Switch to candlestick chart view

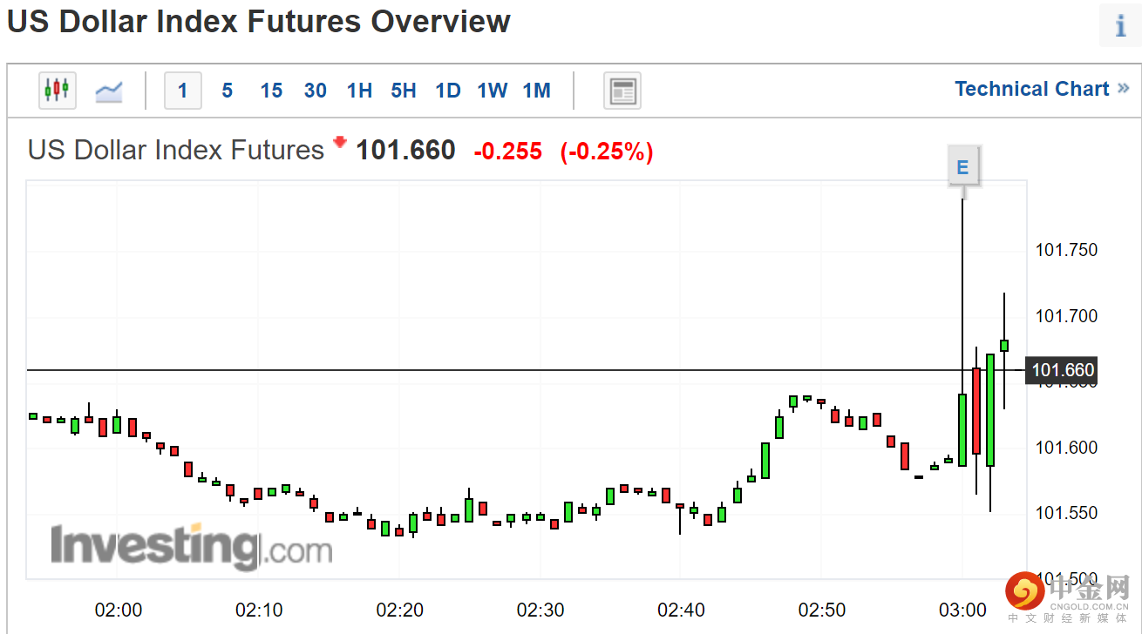(58, 90)
